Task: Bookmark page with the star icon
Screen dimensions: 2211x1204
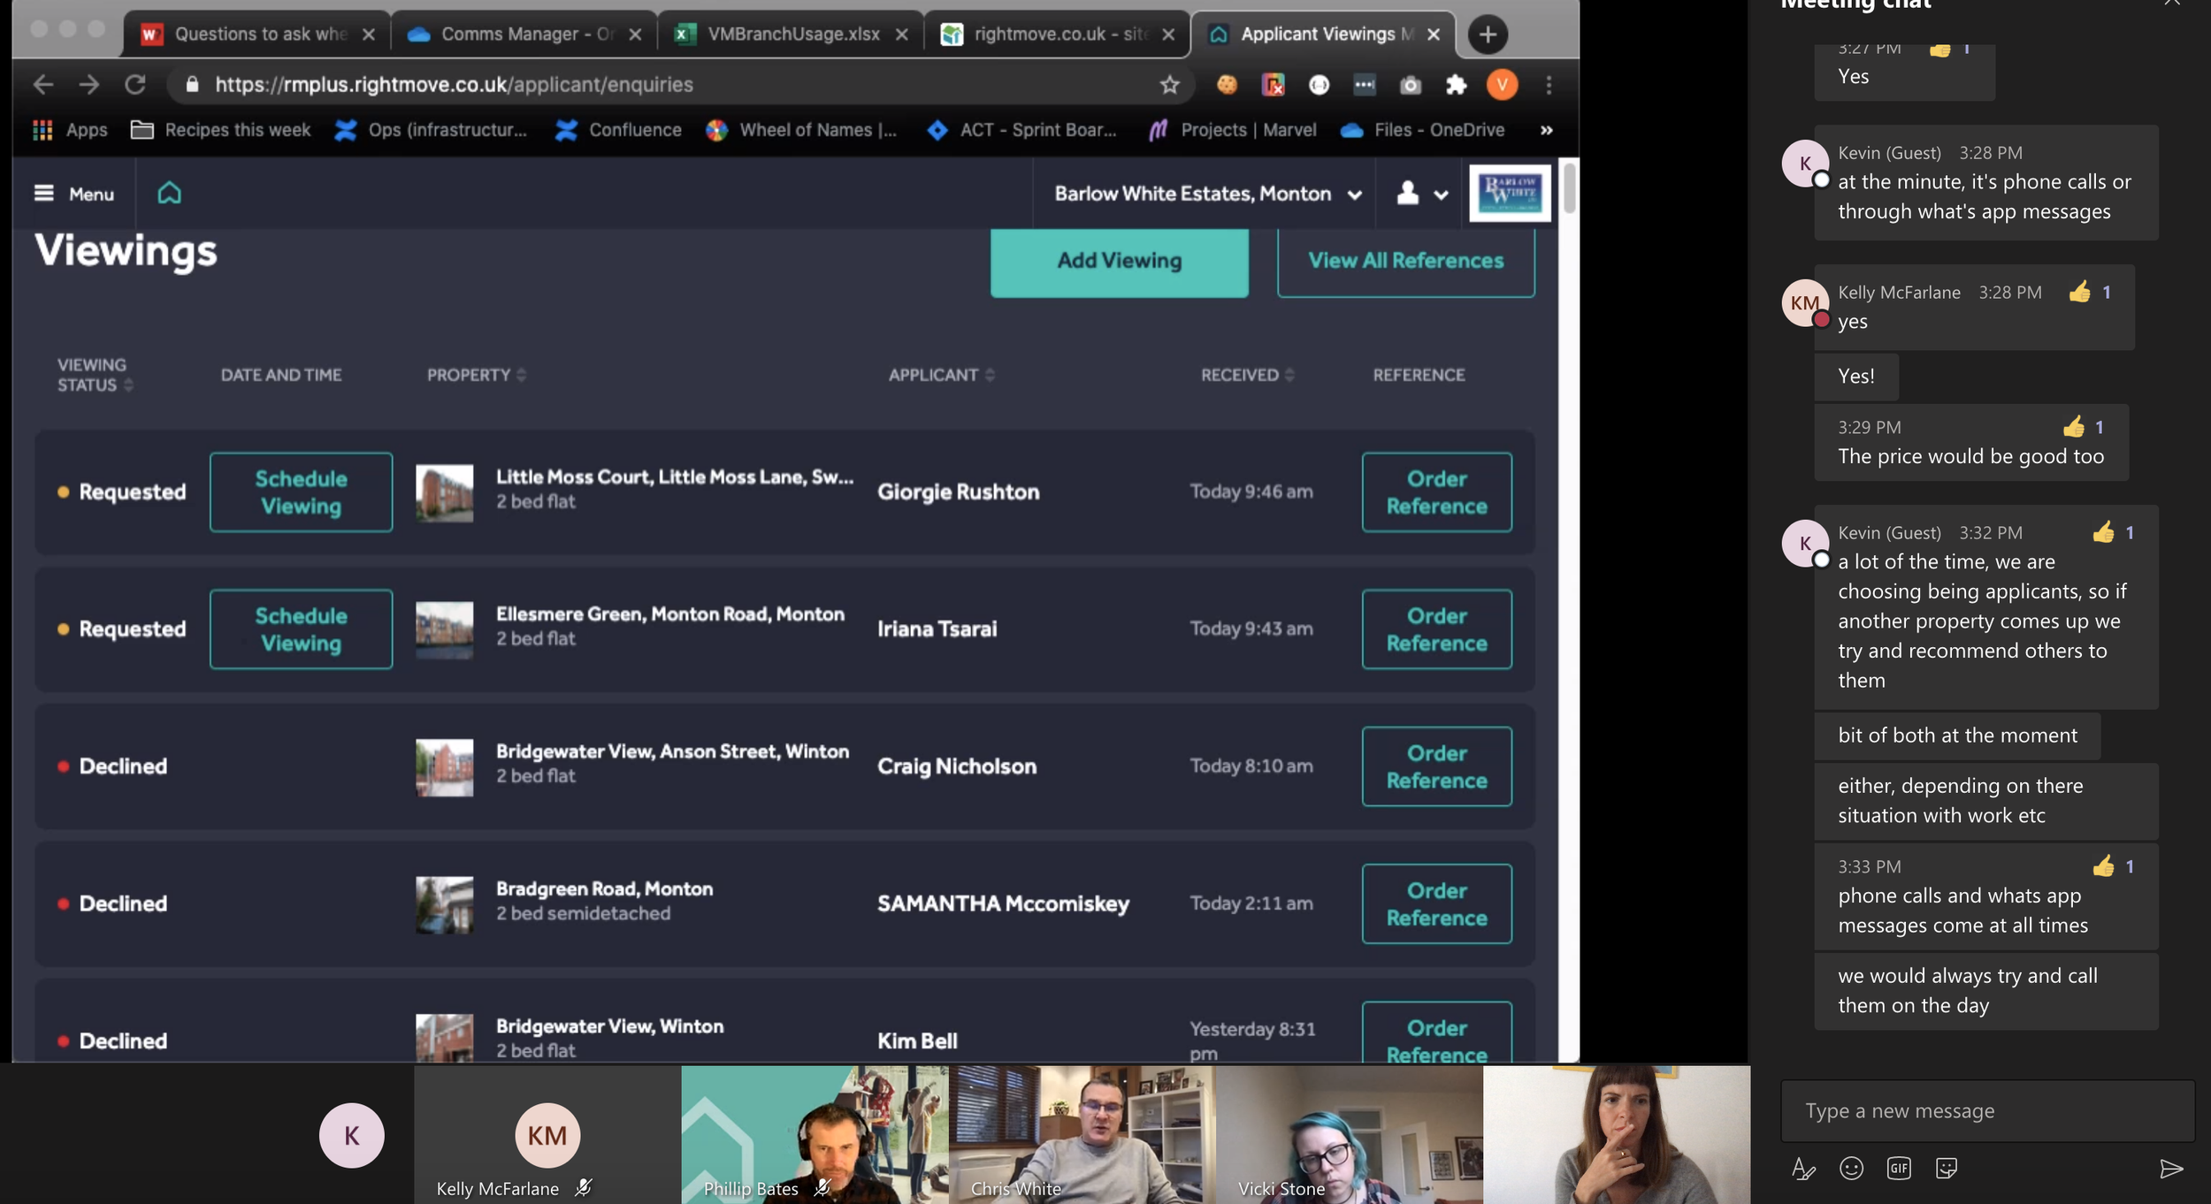Action: [1169, 85]
